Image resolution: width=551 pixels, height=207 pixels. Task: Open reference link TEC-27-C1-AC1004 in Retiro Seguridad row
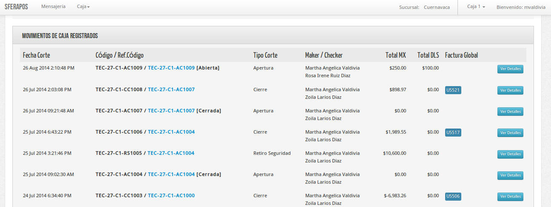click(171, 153)
